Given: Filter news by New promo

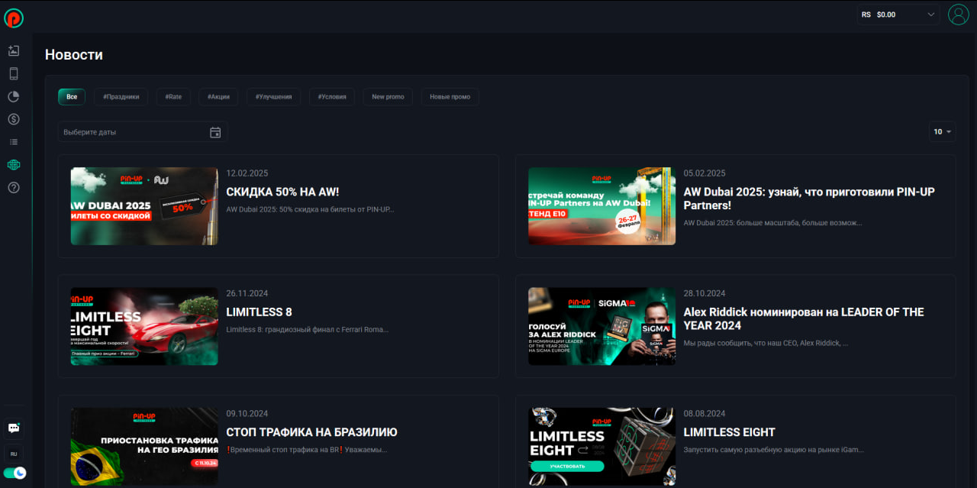Looking at the screenshot, I should (388, 97).
